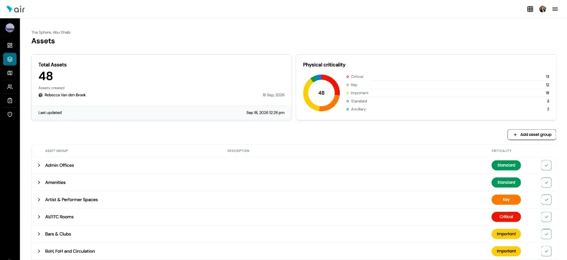Toggle the Amenities checkbox
567x260 pixels.
click(x=546, y=183)
